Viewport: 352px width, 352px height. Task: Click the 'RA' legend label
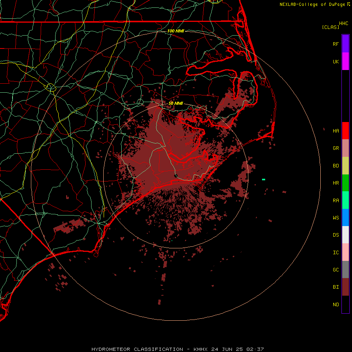tap(336, 201)
